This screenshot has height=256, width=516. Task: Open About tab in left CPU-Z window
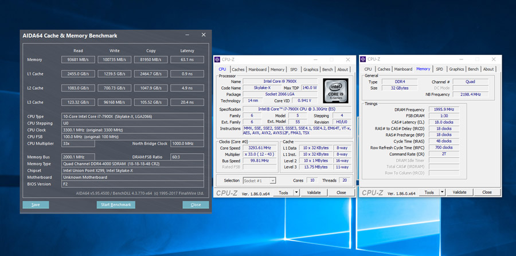(343, 70)
